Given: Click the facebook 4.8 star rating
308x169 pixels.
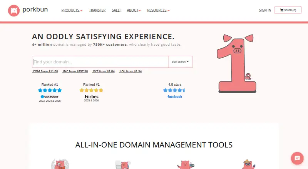Looking at the screenshot, I should [x=174, y=90].
